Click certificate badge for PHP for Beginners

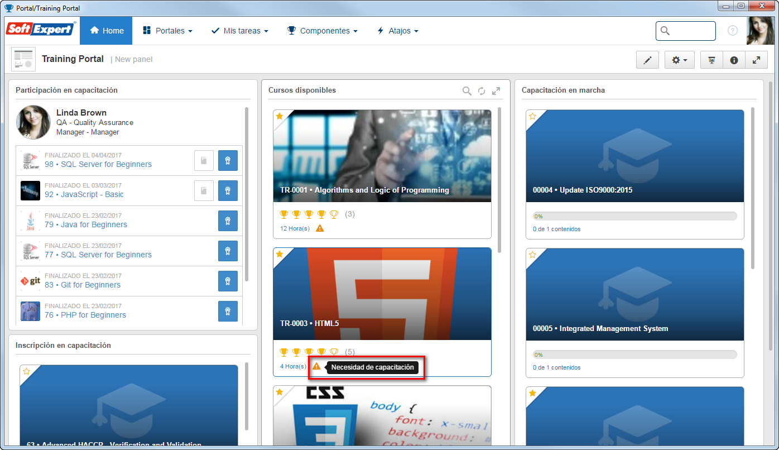click(228, 311)
